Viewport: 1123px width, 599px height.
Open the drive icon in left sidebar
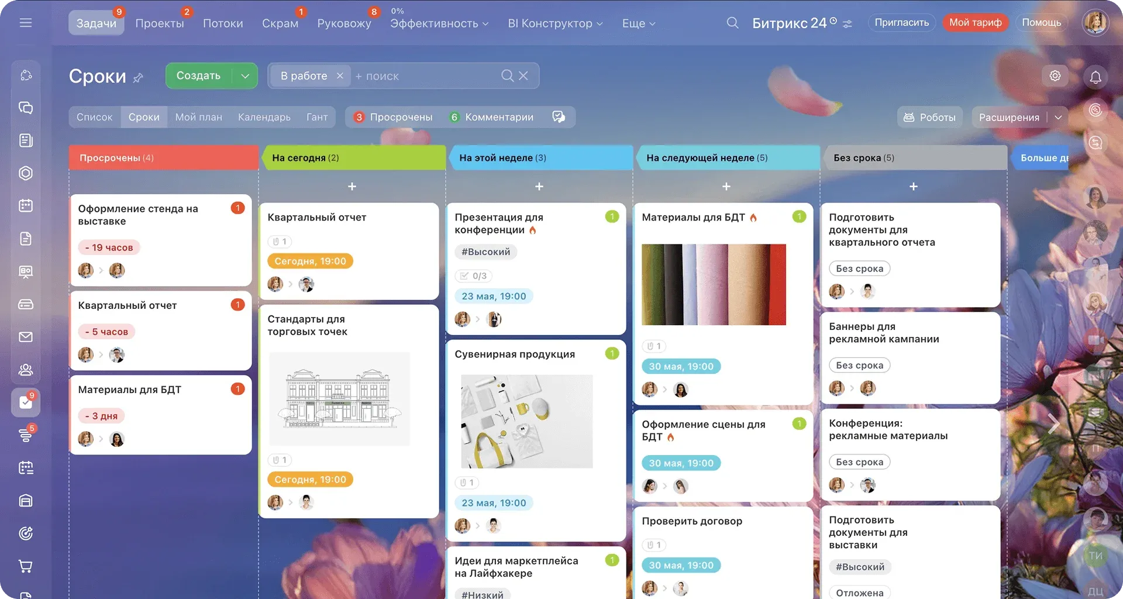pyautogui.click(x=26, y=304)
